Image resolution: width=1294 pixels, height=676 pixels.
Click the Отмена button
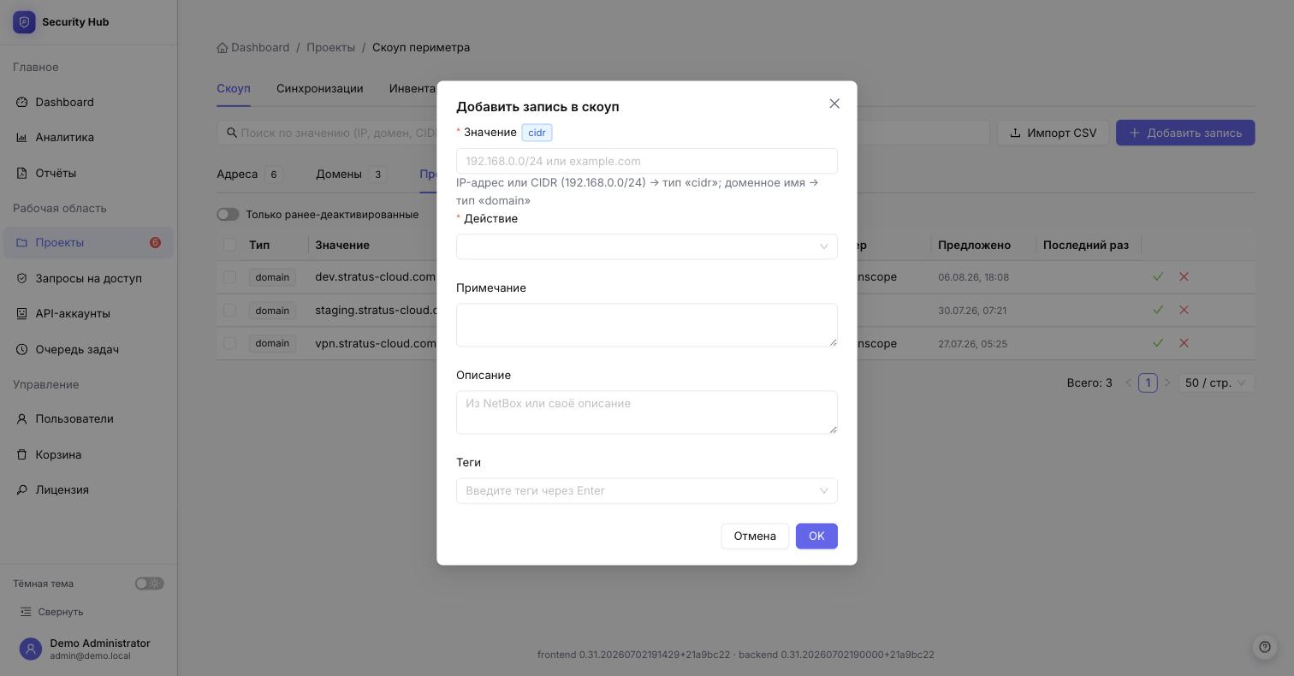(x=755, y=536)
